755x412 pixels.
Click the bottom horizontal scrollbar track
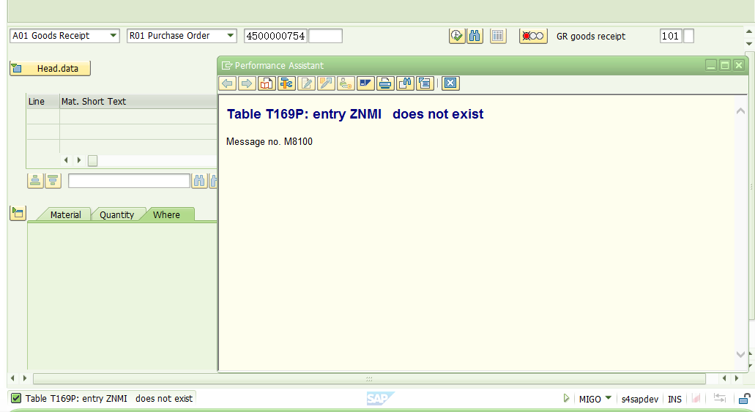point(220,378)
